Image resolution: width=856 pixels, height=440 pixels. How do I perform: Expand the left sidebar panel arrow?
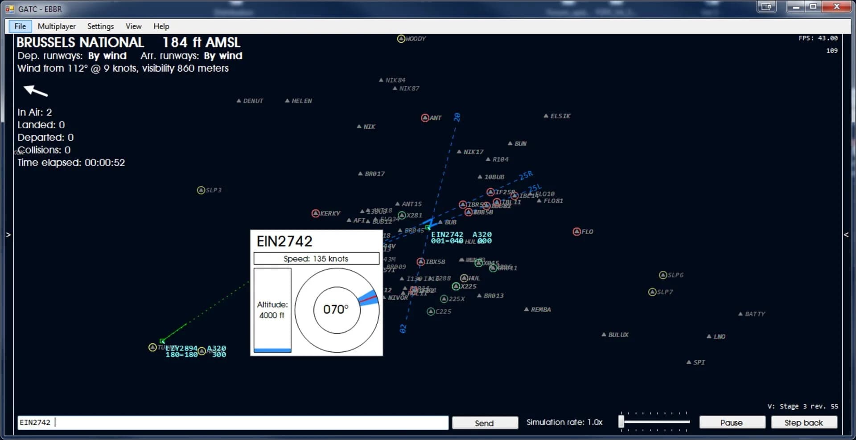click(8, 235)
